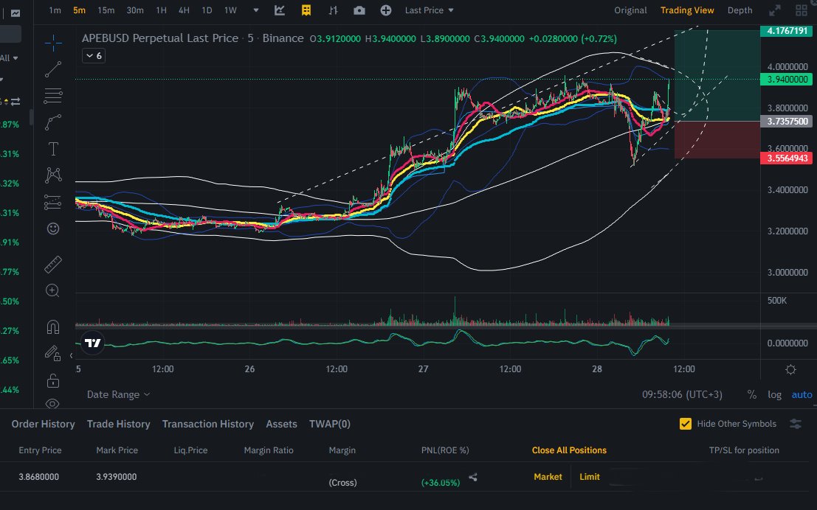The image size is (817, 510).
Task: Open the Order History tab
Action: coord(44,424)
